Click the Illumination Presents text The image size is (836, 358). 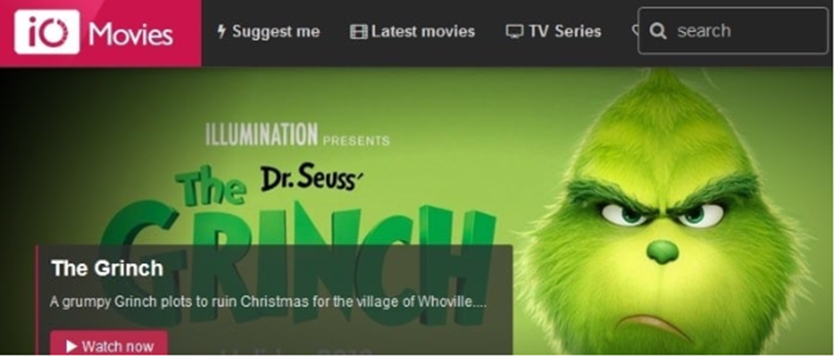click(297, 135)
